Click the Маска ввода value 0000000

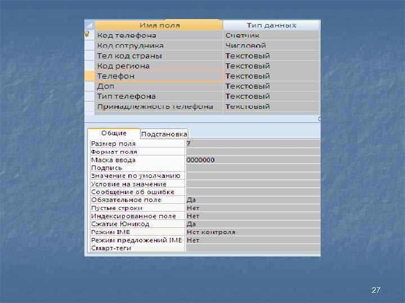[x=253, y=160]
